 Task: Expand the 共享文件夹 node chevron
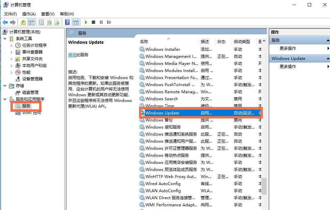[11, 59]
